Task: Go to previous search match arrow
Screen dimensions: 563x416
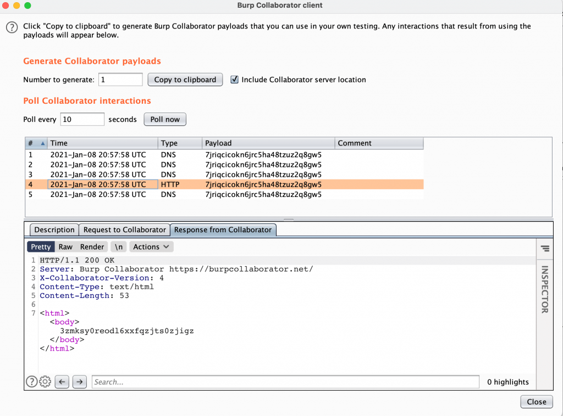Action: pyautogui.click(x=62, y=382)
